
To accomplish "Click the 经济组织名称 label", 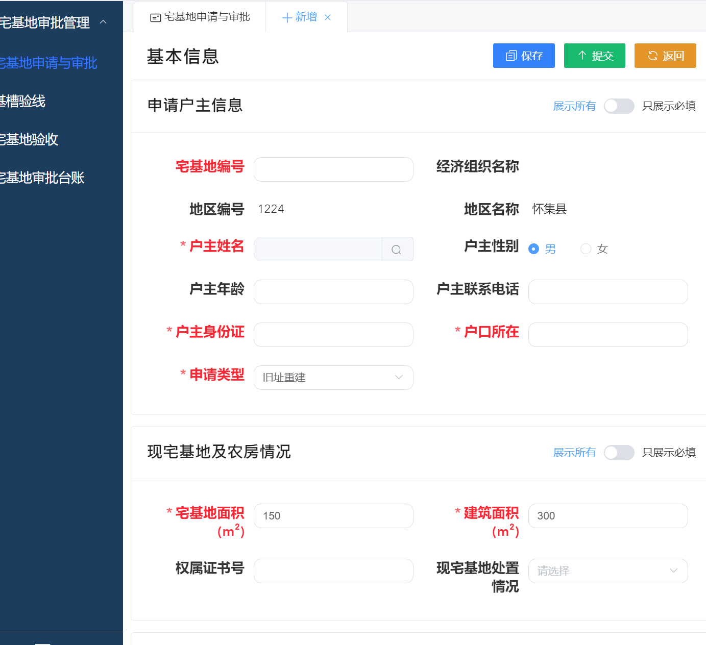I will 477,166.
